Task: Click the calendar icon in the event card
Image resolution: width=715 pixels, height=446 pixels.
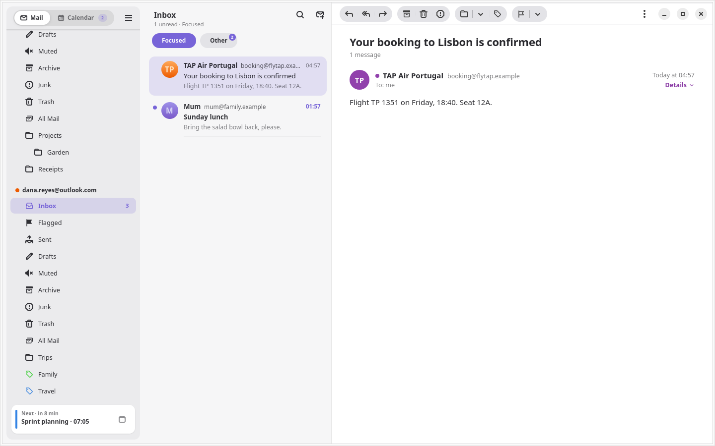Action: pyautogui.click(x=122, y=419)
